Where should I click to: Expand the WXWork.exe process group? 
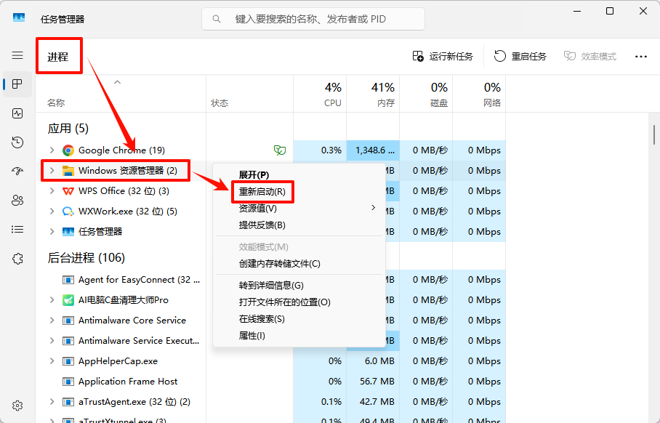point(52,211)
